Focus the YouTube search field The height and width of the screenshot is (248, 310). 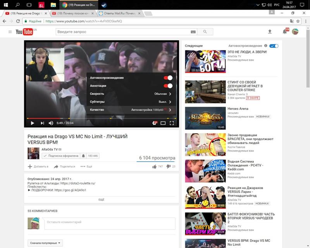tap(123, 32)
